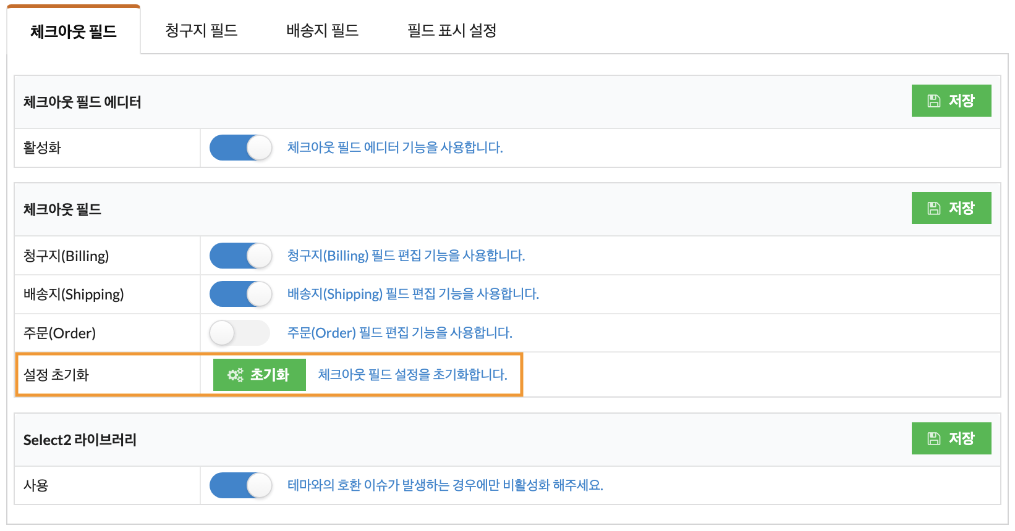Screen dimensions: 1015x531
Task: Click the floppy disk icon in 체크아웃 필드 에디터 header
Action: (x=934, y=101)
